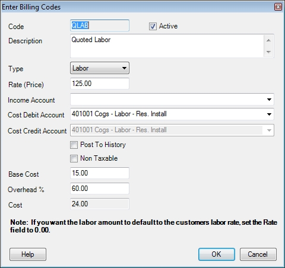Close the Enter Billing Codes dialog
The height and width of the screenshot is (268, 285).
click(x=278, y=7)
